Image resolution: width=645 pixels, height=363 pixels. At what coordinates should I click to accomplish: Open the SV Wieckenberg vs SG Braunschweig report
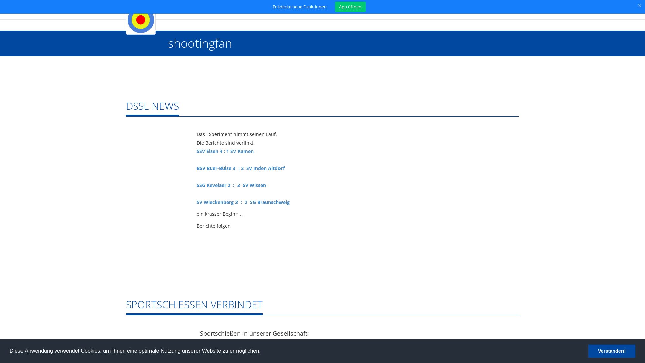click(243, 202)
